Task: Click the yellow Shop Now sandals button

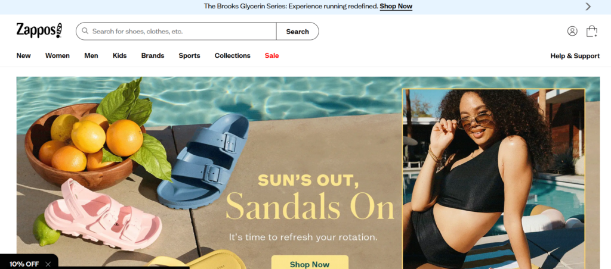Action: (310, 262)
